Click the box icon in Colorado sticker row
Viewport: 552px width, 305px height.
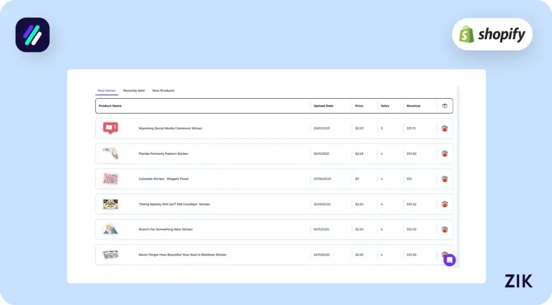click(x=444, y=179)
